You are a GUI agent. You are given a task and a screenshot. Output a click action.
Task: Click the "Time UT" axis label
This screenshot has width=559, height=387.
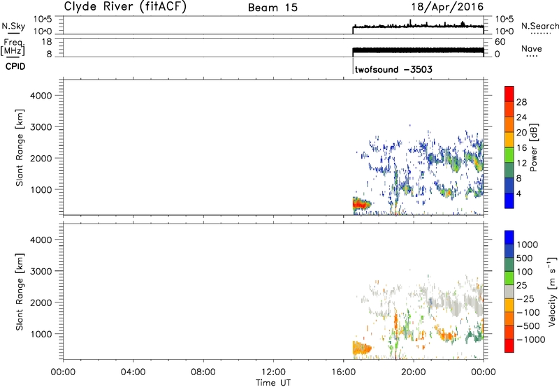point(273,383)
